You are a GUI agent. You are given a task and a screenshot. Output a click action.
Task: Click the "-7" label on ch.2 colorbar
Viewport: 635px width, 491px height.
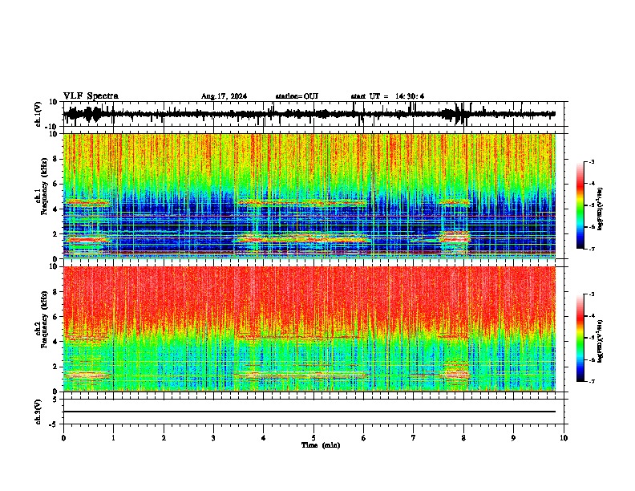click(591, 381)
